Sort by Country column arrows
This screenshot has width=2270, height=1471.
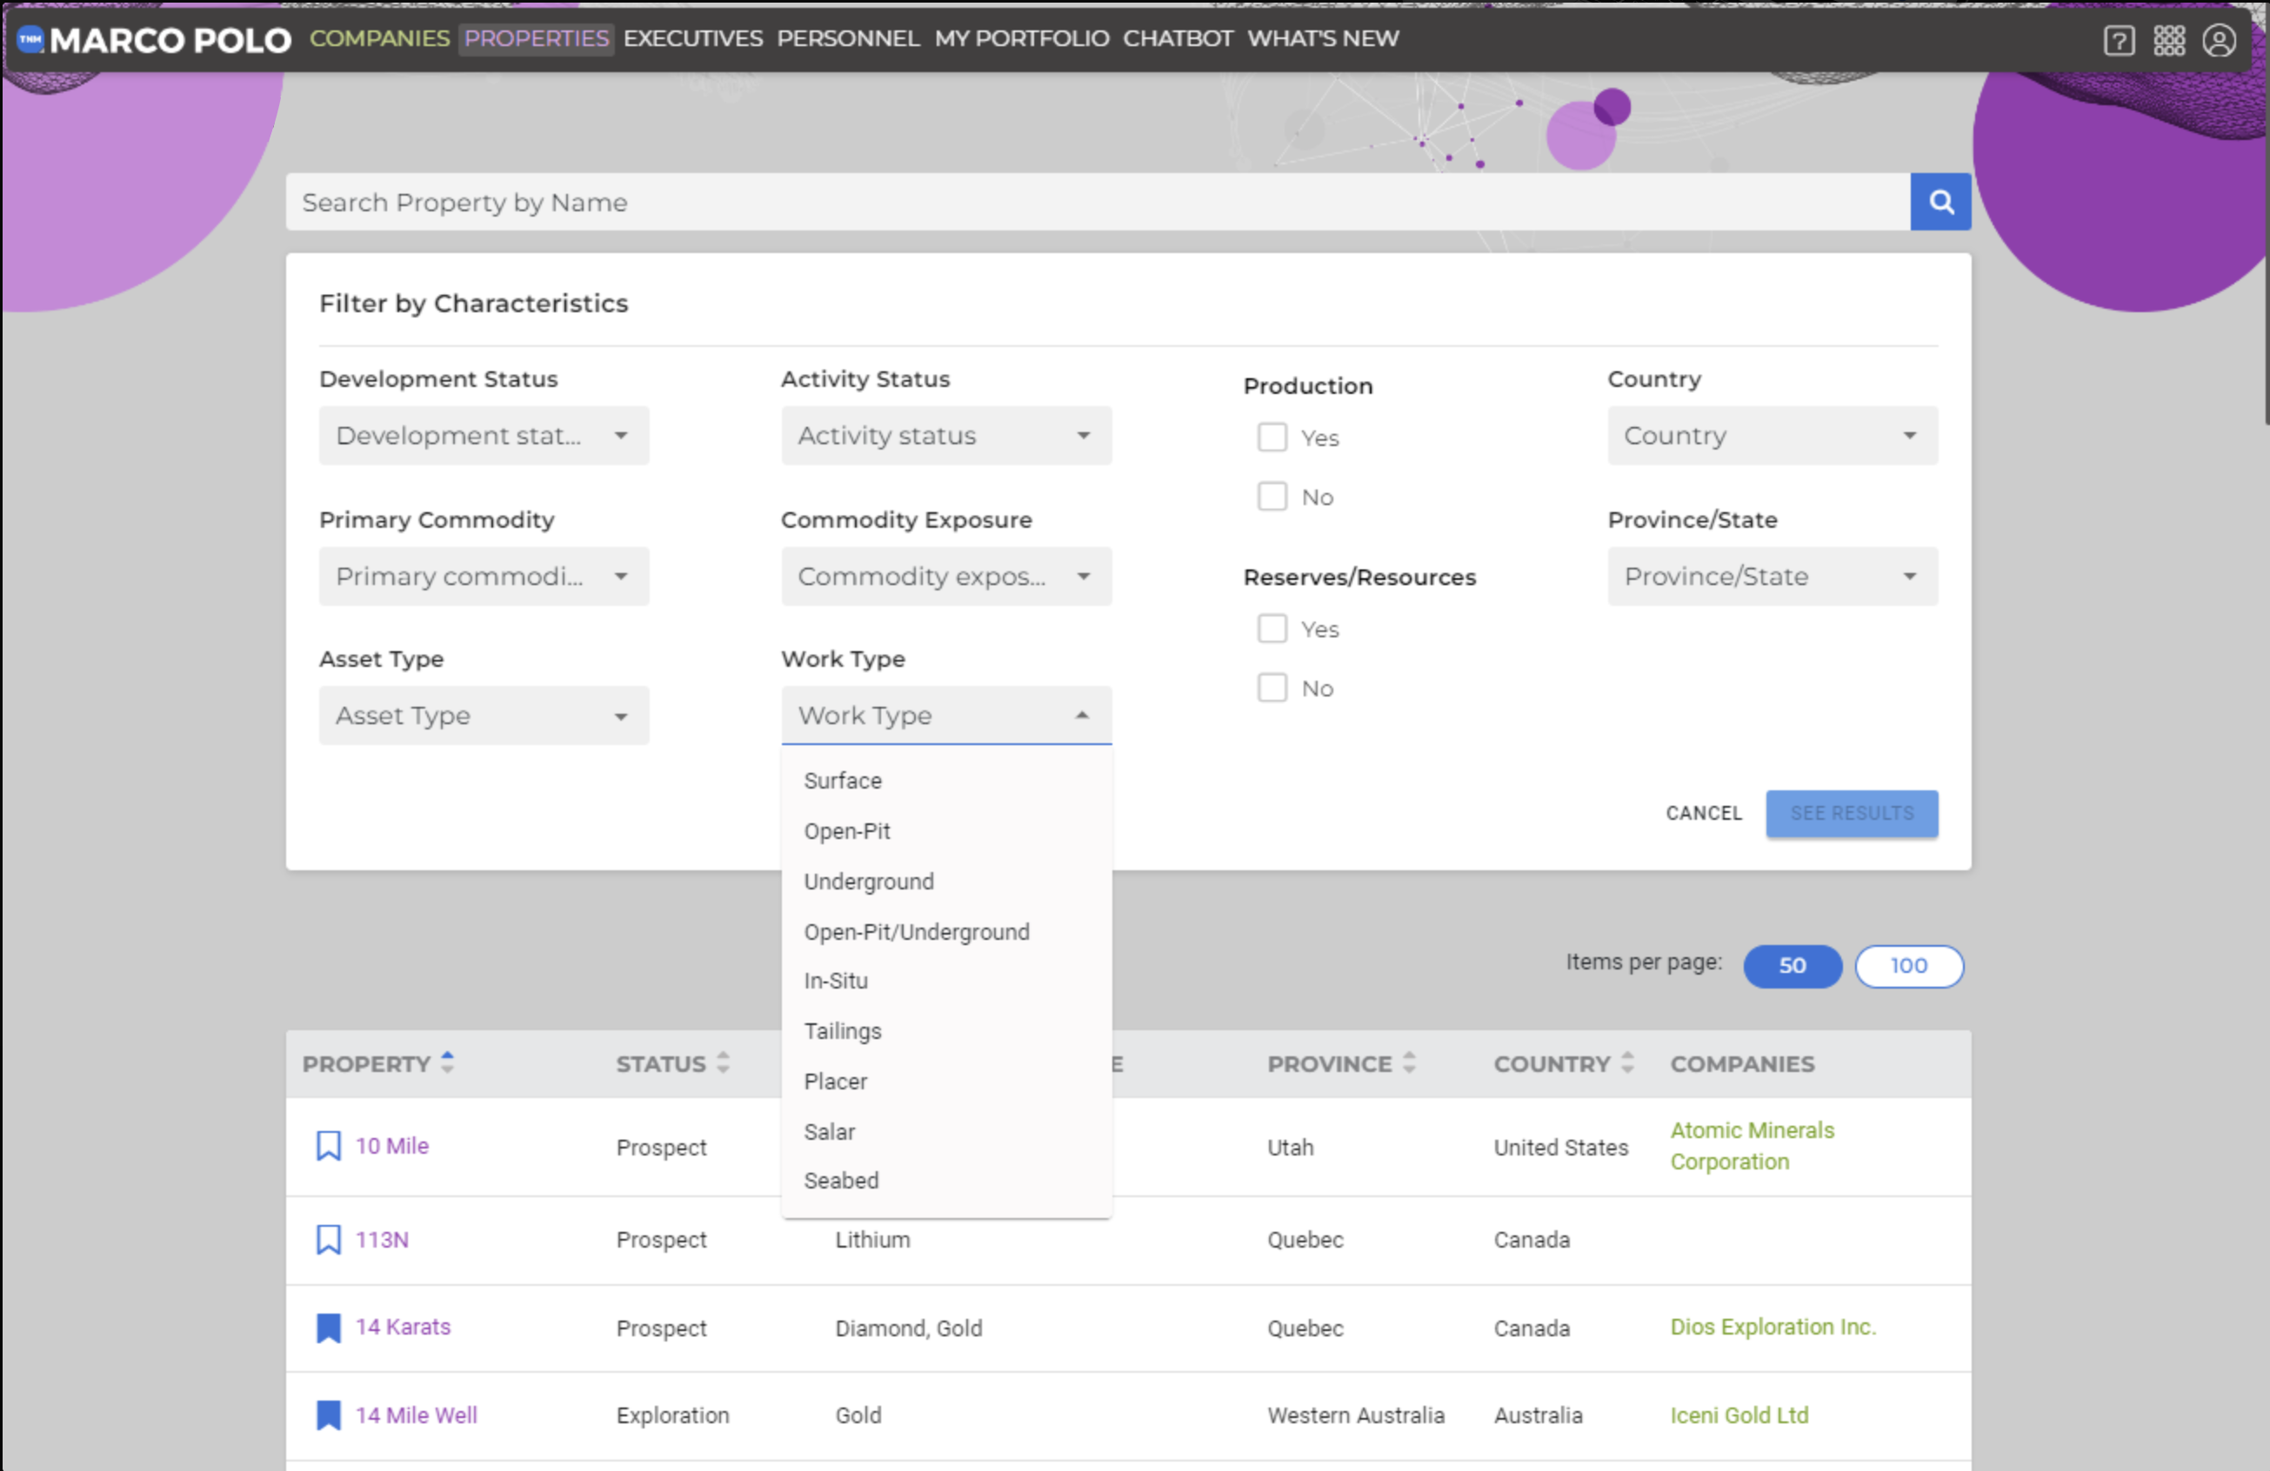1627,1062
